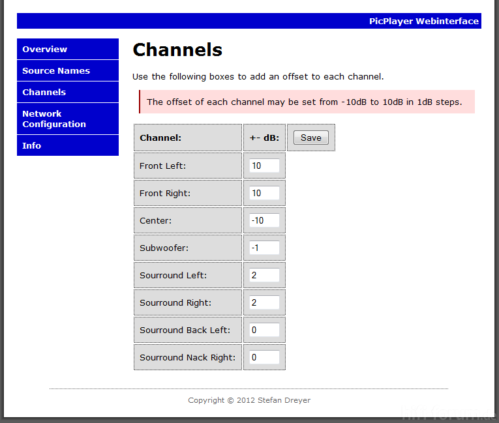Focus the Sourround Back Left input
This screenshot has width=499, height=423.
pos(264,330)
